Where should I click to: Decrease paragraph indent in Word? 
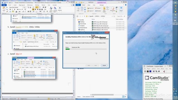pyautogui.click(x=43, y=7)
